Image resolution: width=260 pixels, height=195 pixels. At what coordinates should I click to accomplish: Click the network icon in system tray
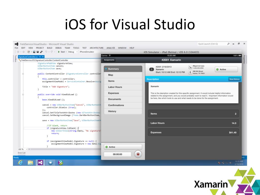point(227,163)
